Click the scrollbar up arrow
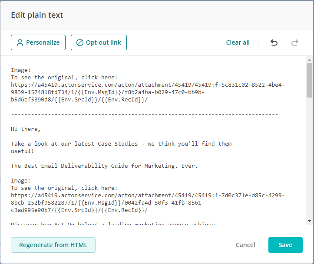Viewport: 314px width, 264px height. pos(309,60)
